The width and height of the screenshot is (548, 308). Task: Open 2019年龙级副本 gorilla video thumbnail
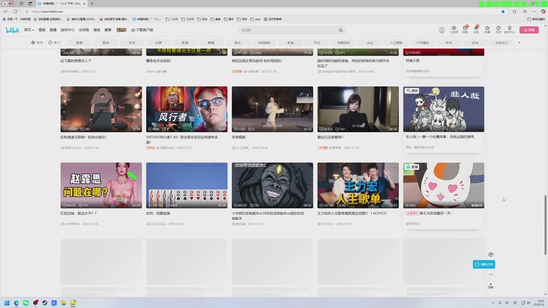[272, 185]
